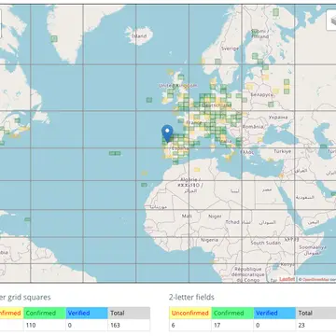Viewport: 336px width, 336px height.
Task: Select the green grid square west of Ireland
Action: point(149,100)
